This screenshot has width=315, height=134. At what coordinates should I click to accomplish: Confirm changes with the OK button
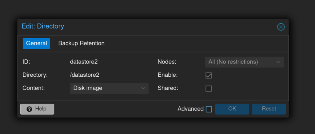coord(232,109)
